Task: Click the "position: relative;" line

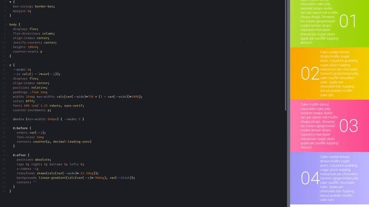Action: click(30, 87)
